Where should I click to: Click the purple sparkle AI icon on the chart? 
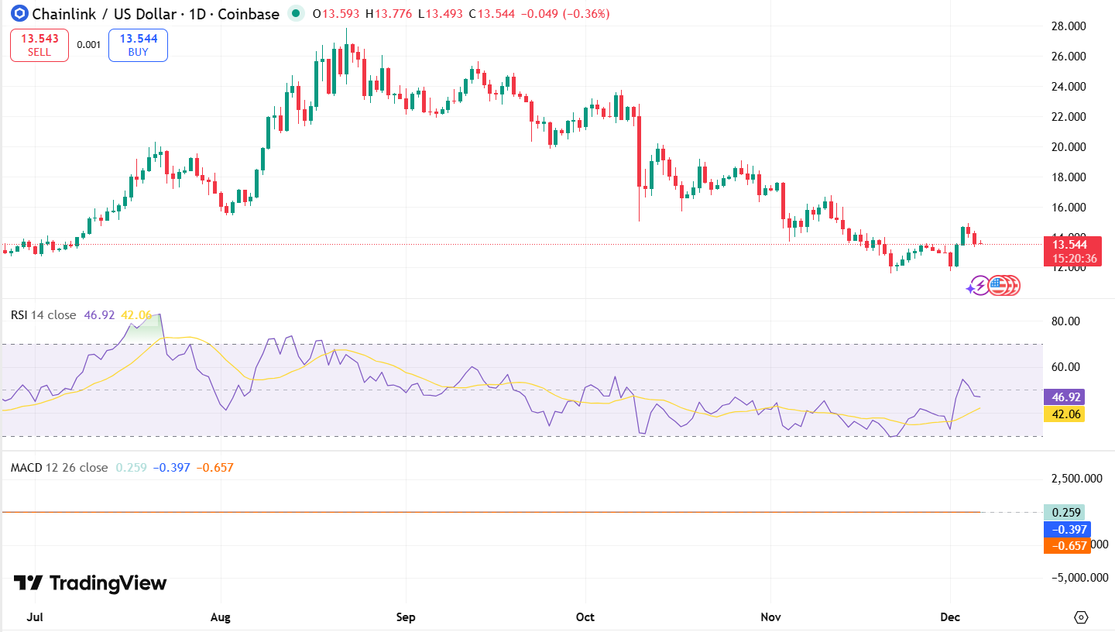[x=970, y=288]
